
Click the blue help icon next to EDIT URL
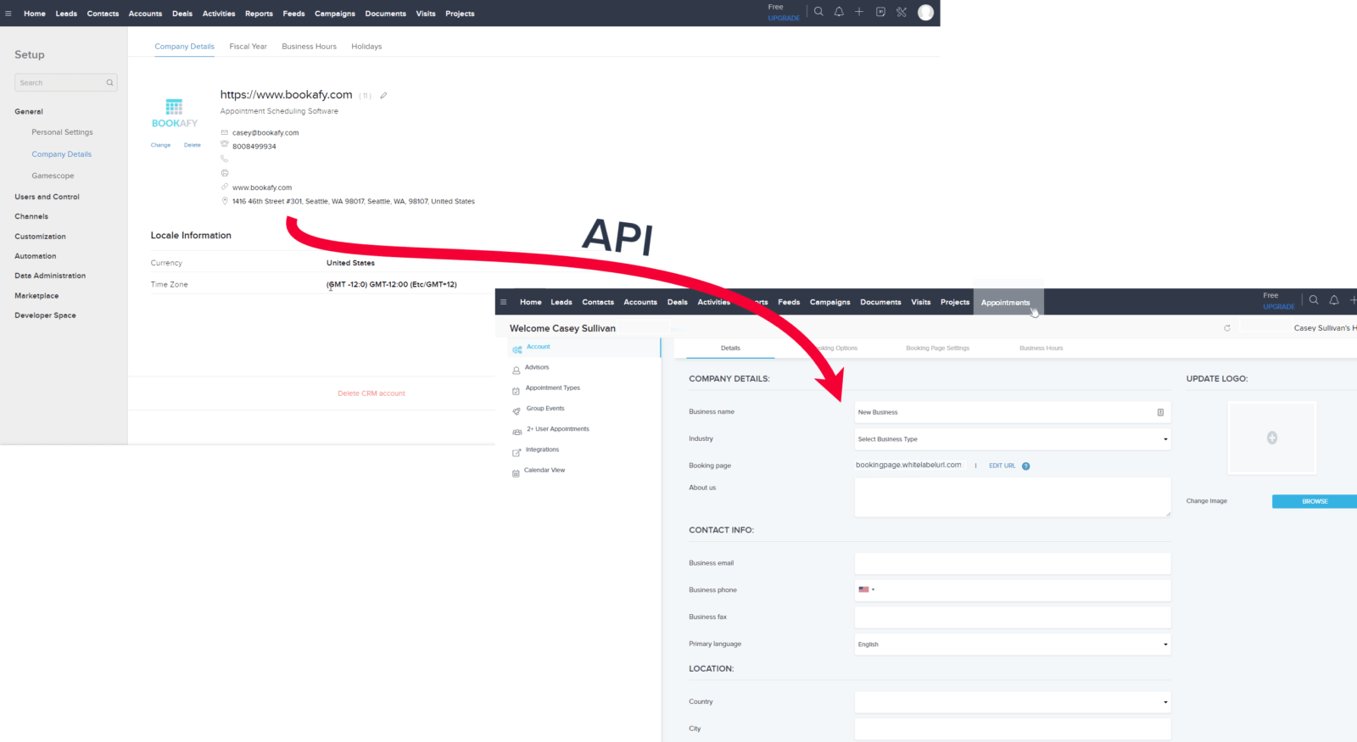click(1025, 466)
